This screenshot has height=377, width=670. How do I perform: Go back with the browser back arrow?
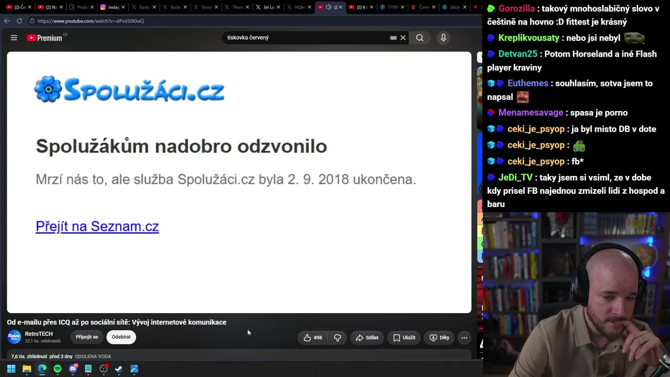click(x=7, y=21)
